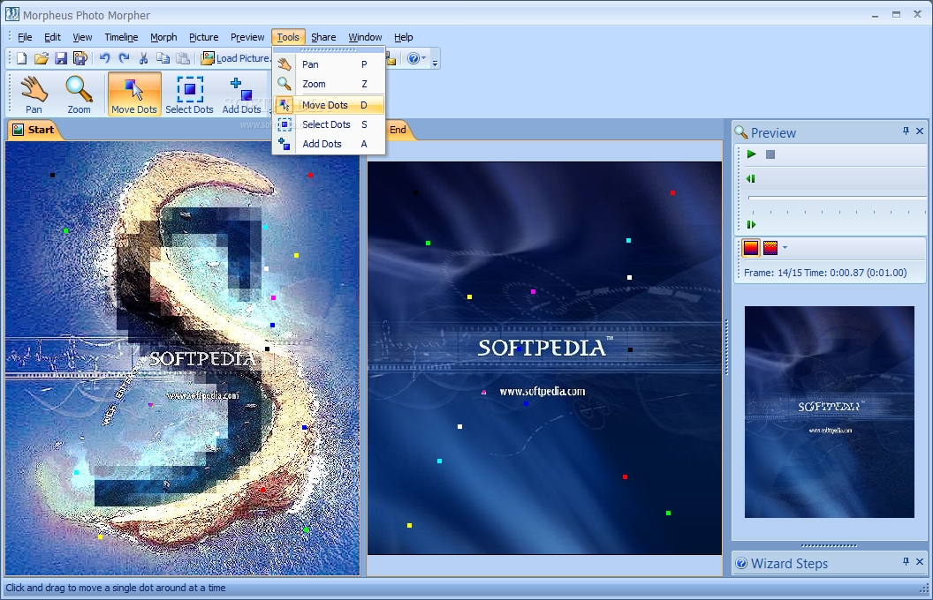Click the Load Picture toolbar button
Image resolution: width=933 pixels, height=600 pixels.
coord(236,58)
